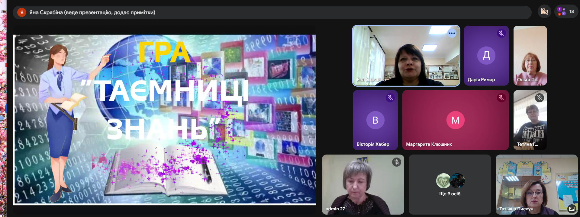The height and width of the screenshot is (217, 580).
Task: Click muted mic icon on Тетяна Г... tile
Action: click(539, 97)
